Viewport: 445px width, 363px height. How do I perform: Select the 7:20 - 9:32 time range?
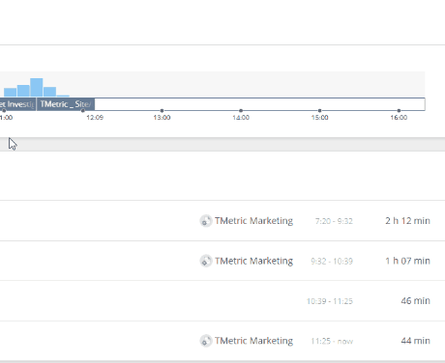coord(334,221)
